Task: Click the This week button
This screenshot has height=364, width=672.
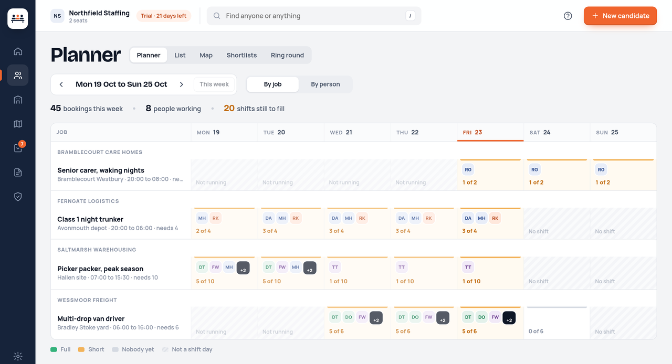Action: point(214,84)
